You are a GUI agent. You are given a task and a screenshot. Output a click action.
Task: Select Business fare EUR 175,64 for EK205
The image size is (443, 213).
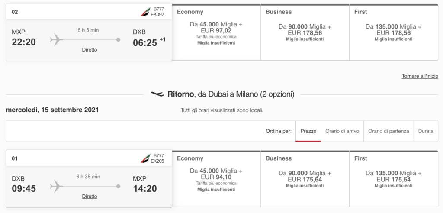click(x=305, y=179)
